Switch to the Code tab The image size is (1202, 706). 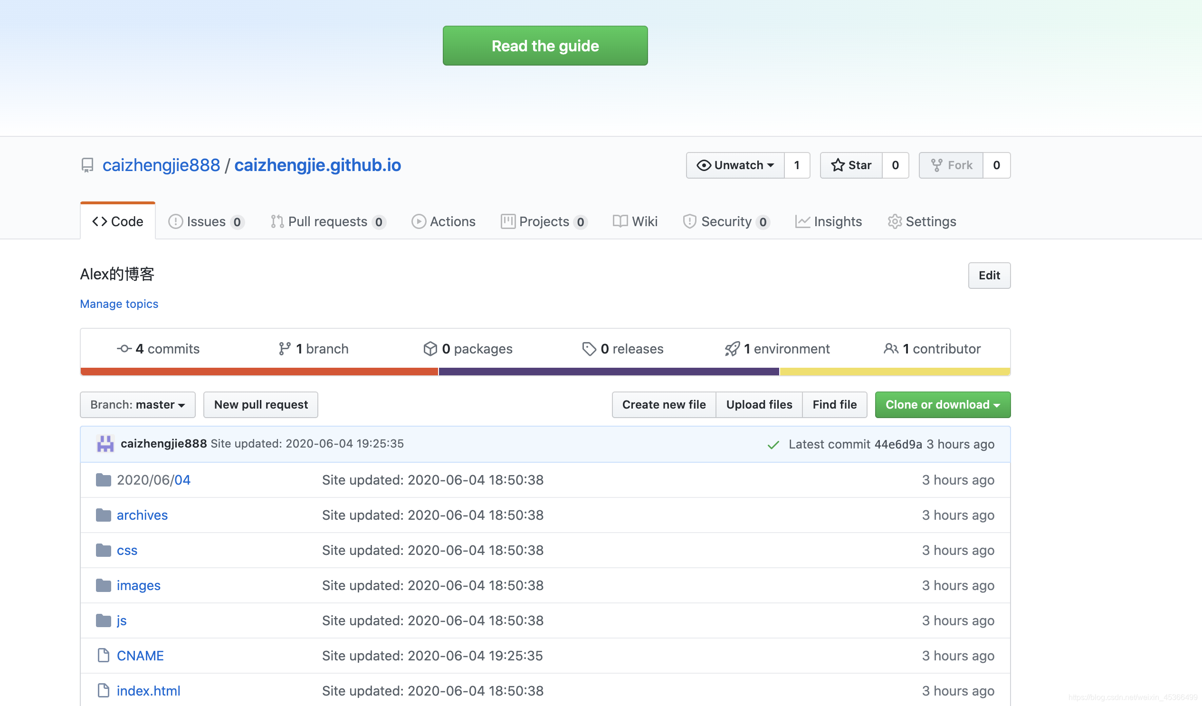[x=118, y=221]
